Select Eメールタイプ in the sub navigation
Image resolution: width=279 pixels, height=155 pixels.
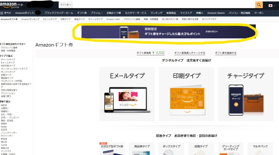[x=50, y=19]
